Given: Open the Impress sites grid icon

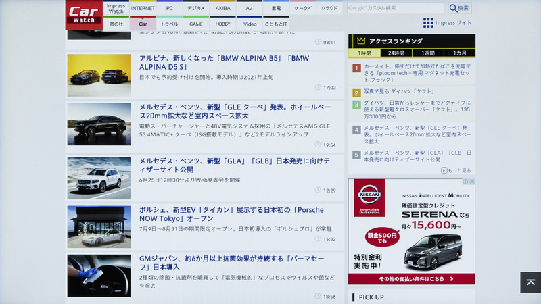Looking at the screenshot, I should [428, 23].
